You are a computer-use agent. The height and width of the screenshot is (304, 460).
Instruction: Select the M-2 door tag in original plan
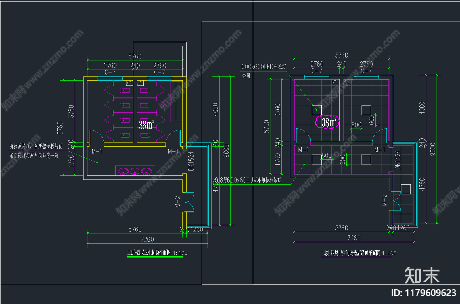coord(177,202)
